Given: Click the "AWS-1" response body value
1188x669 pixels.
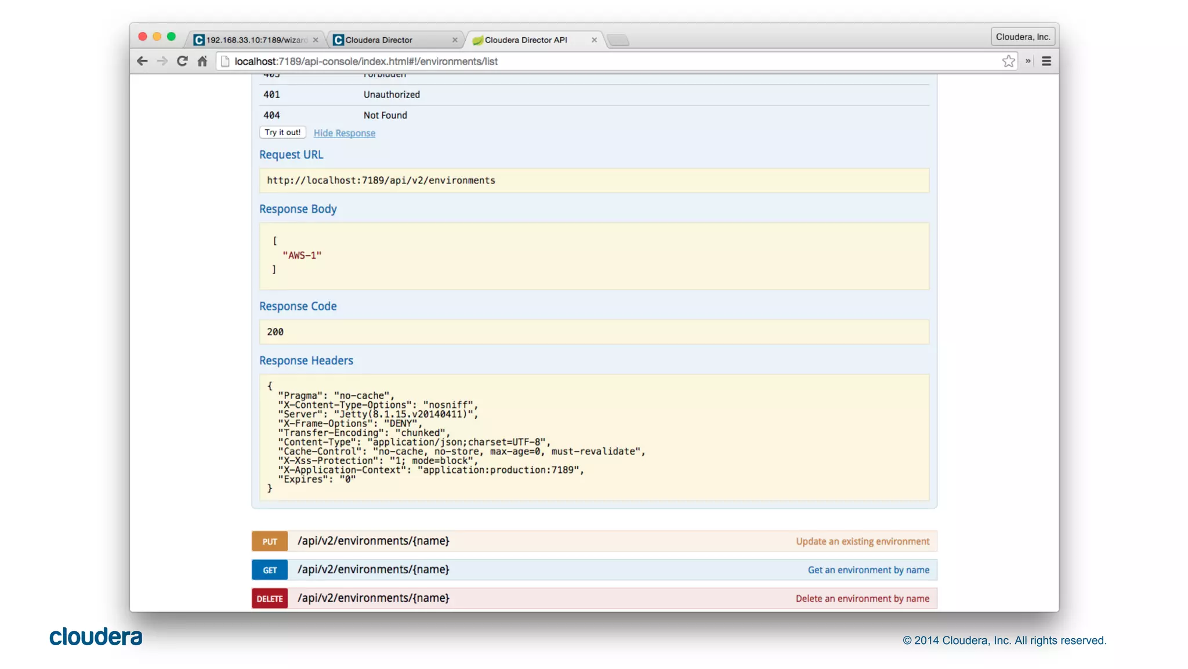Looking at the screenshot, I should (x=302, y=255).
